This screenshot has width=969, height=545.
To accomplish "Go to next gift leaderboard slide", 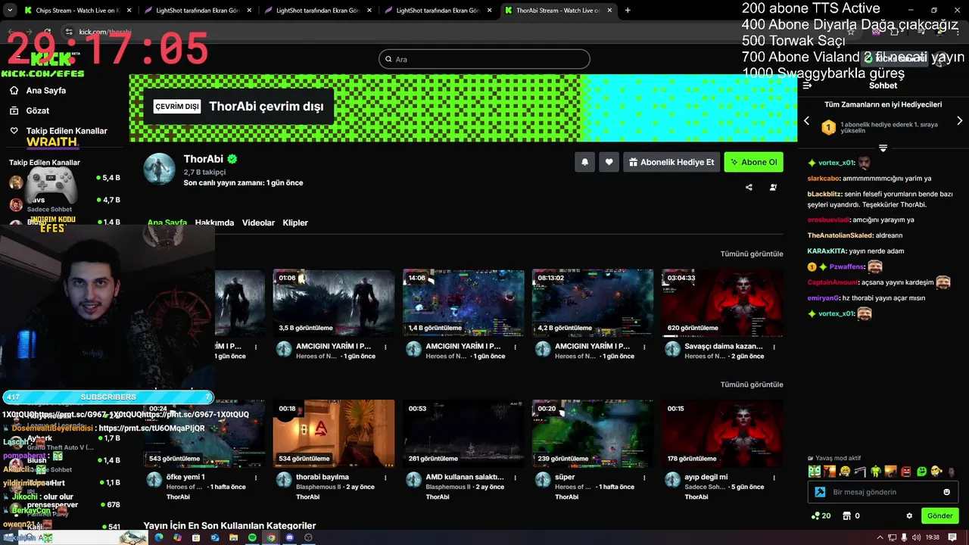I will tap(960, 121).
